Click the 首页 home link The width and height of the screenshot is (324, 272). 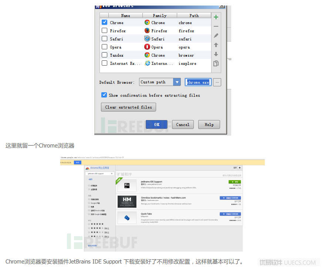91,179
